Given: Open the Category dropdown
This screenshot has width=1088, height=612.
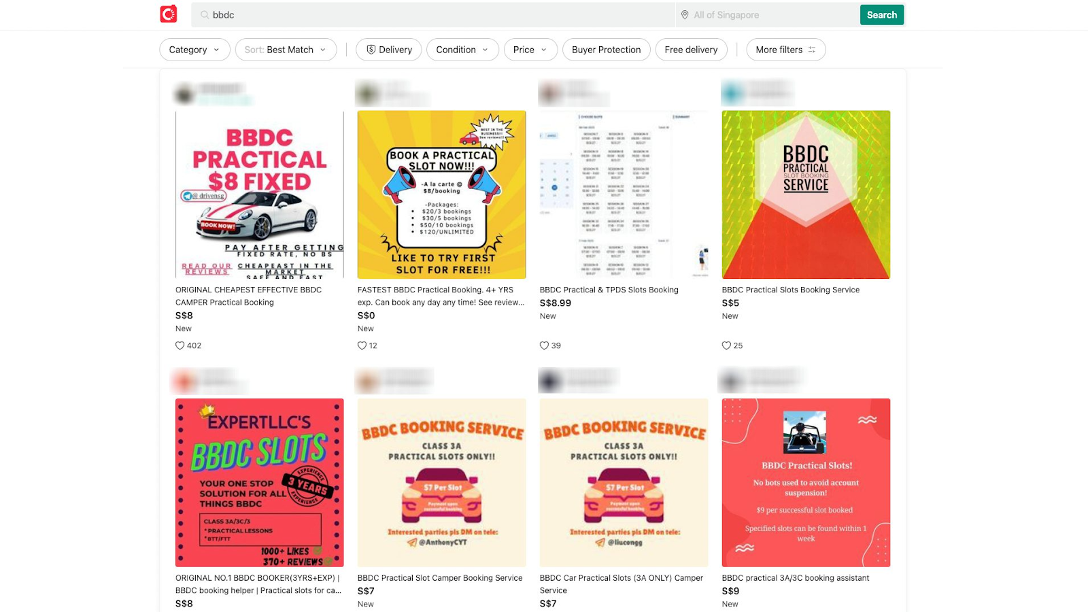Looking at the screenshot, I should (194, 50).
